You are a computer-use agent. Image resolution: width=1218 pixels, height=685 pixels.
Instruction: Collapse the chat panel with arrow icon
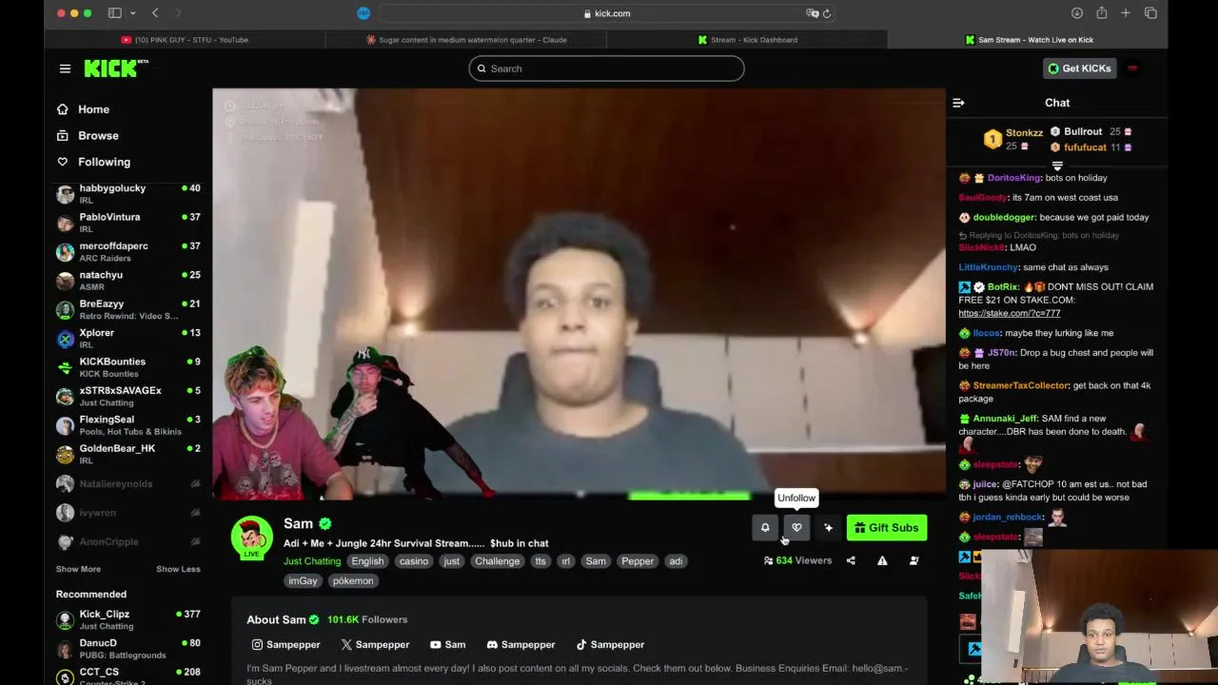click(x=958, y=103)
